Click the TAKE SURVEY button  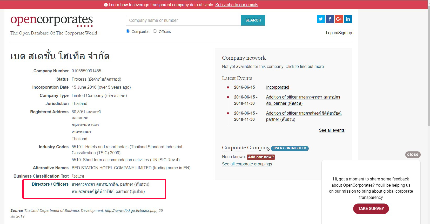pyautogui.click(x=371, y=208)
